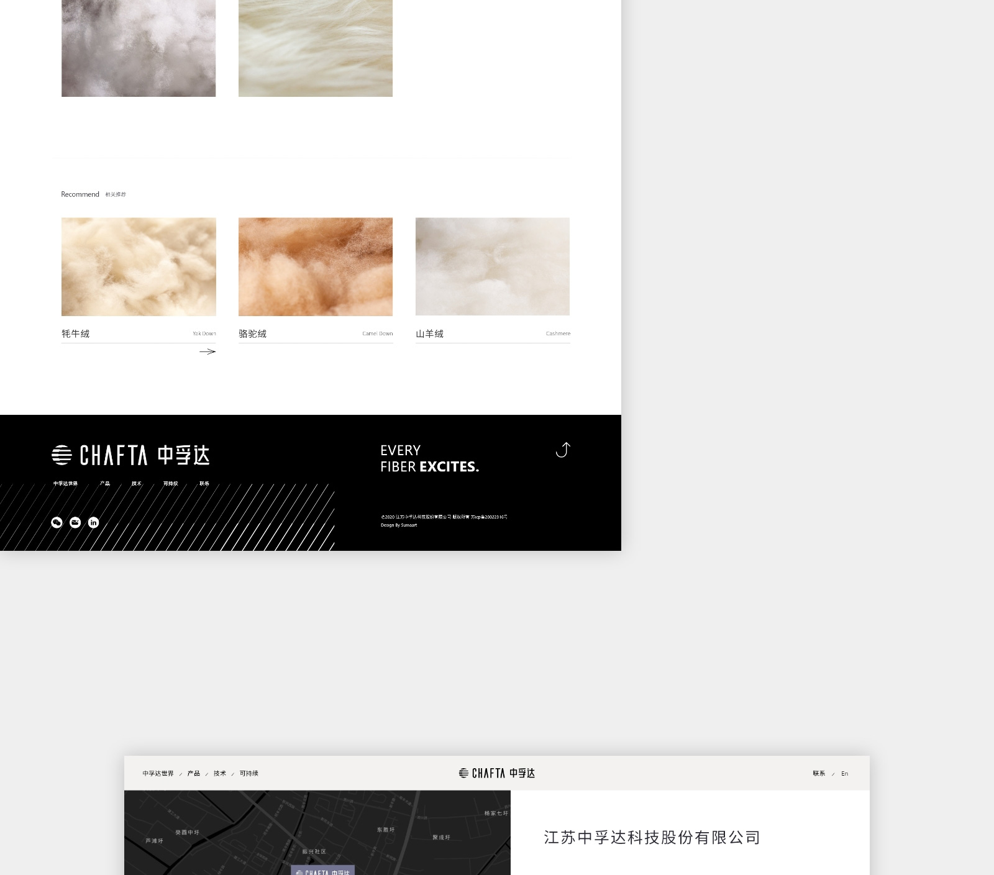Image resolution: width=994 pixels, height=875 pixels.
Task: Select 产品 in the header navigation
Action: [x=194, y=774]
